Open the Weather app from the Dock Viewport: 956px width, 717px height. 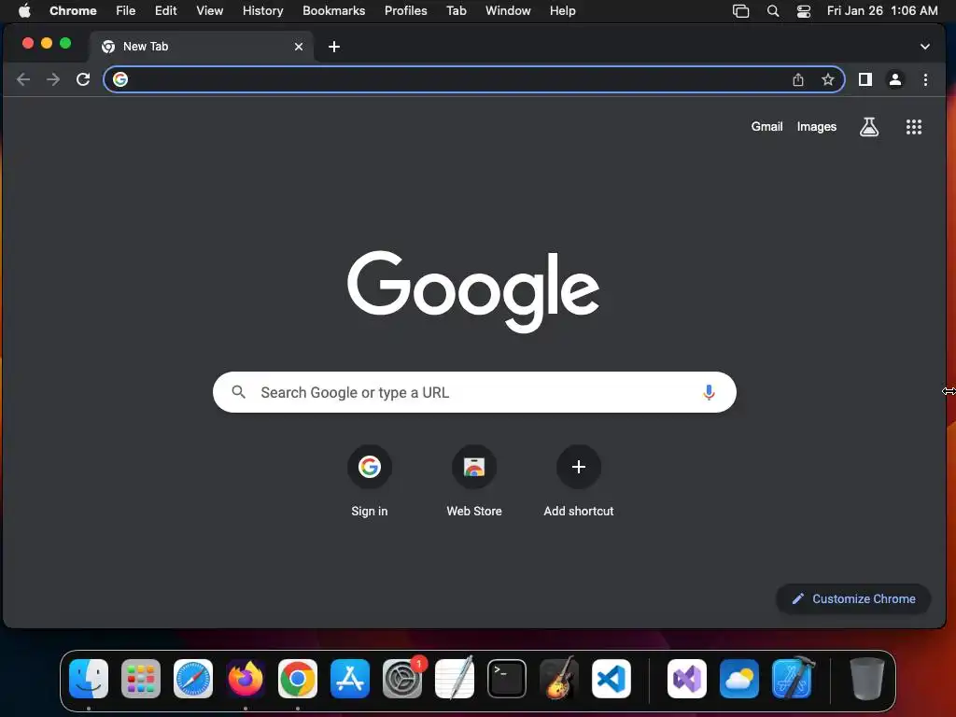pyautogui.click(x=739, y=679)
